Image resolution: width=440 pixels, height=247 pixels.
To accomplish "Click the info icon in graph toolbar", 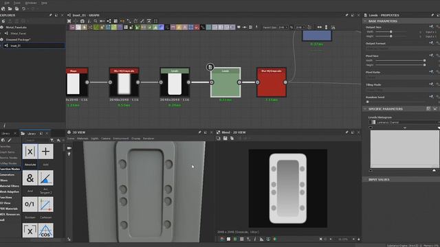I will [x=89, y=21].
